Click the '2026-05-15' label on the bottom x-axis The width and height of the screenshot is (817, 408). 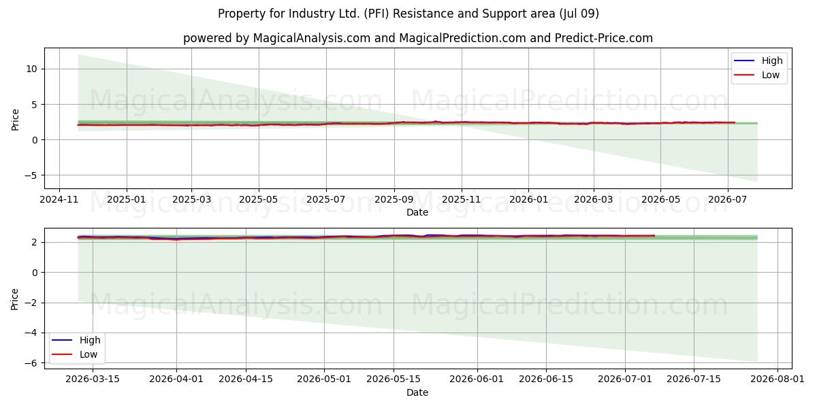[x=394, y=379]
